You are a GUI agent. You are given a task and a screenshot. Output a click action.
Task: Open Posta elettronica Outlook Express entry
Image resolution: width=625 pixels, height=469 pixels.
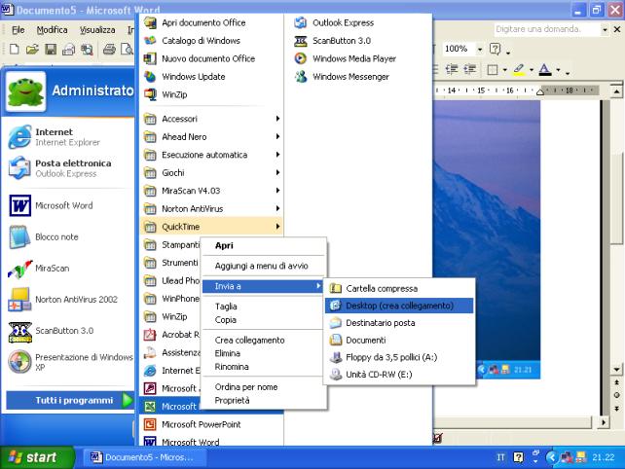pos(68,167)
